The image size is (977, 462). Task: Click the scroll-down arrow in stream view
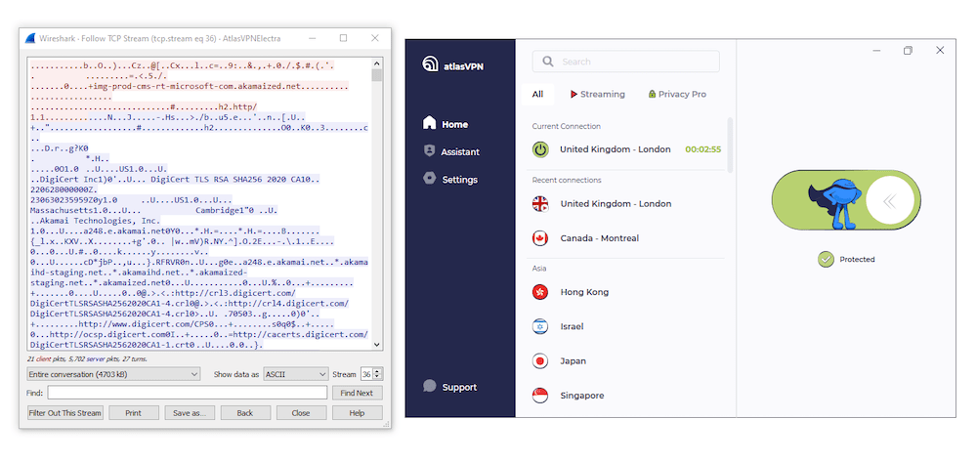click(x=376, y=345)
